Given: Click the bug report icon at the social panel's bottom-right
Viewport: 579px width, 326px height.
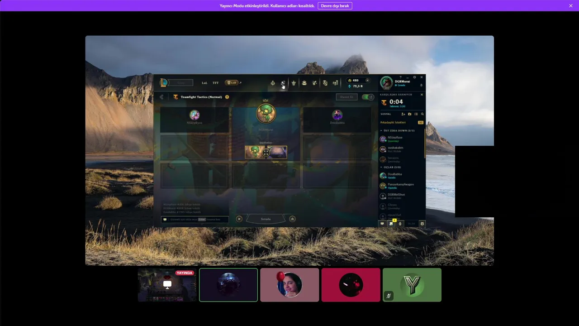Looking at the screenshot, I should [422, 224].
